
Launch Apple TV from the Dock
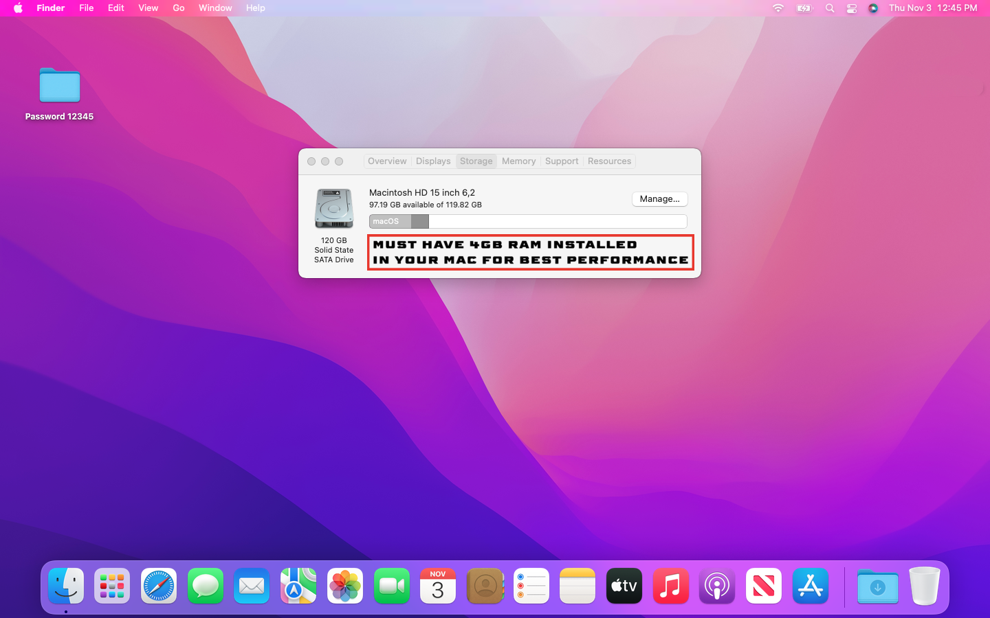coord(624,586)
